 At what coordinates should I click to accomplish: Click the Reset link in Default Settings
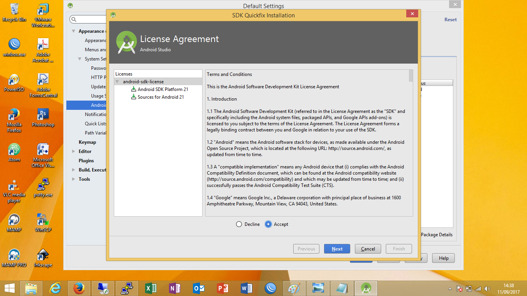pos(450,20)
